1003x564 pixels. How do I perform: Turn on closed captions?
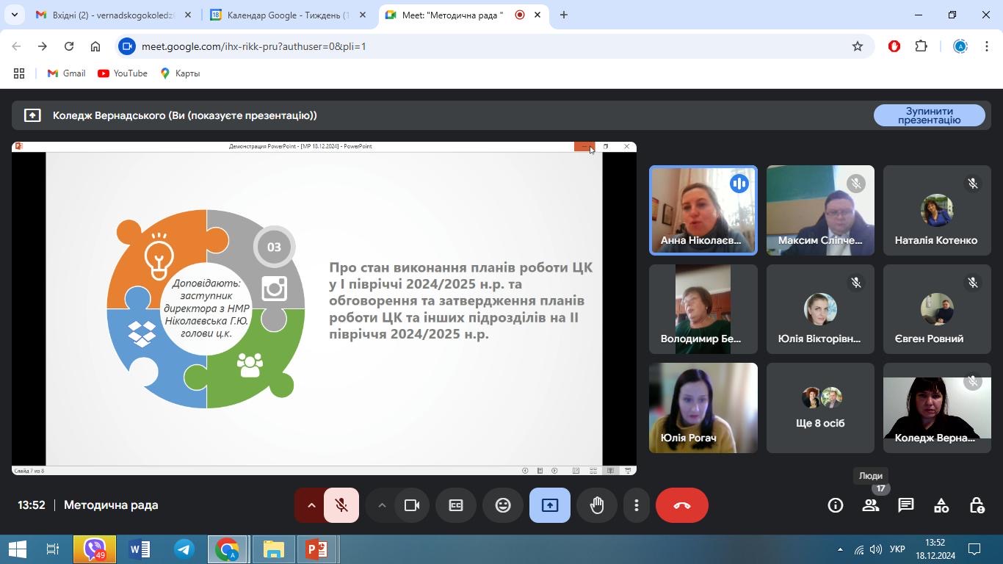pos(456,505)
